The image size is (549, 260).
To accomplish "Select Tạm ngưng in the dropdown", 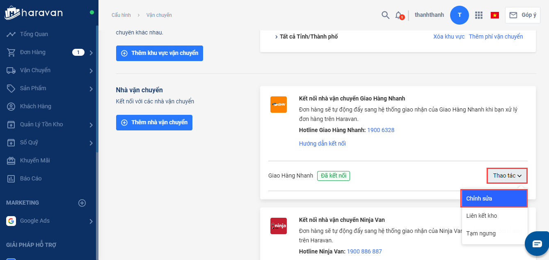I will [481, 233].
